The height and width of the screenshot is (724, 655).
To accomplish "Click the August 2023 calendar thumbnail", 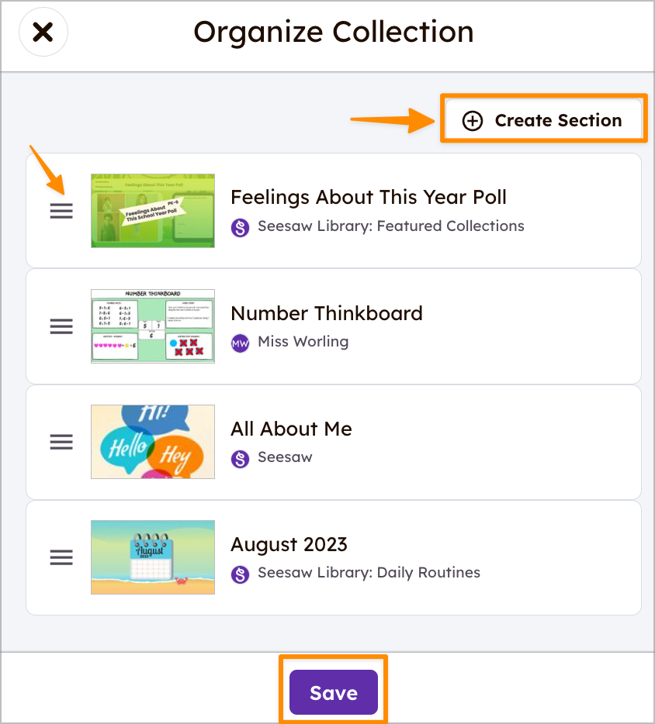I will pos(153,557).
